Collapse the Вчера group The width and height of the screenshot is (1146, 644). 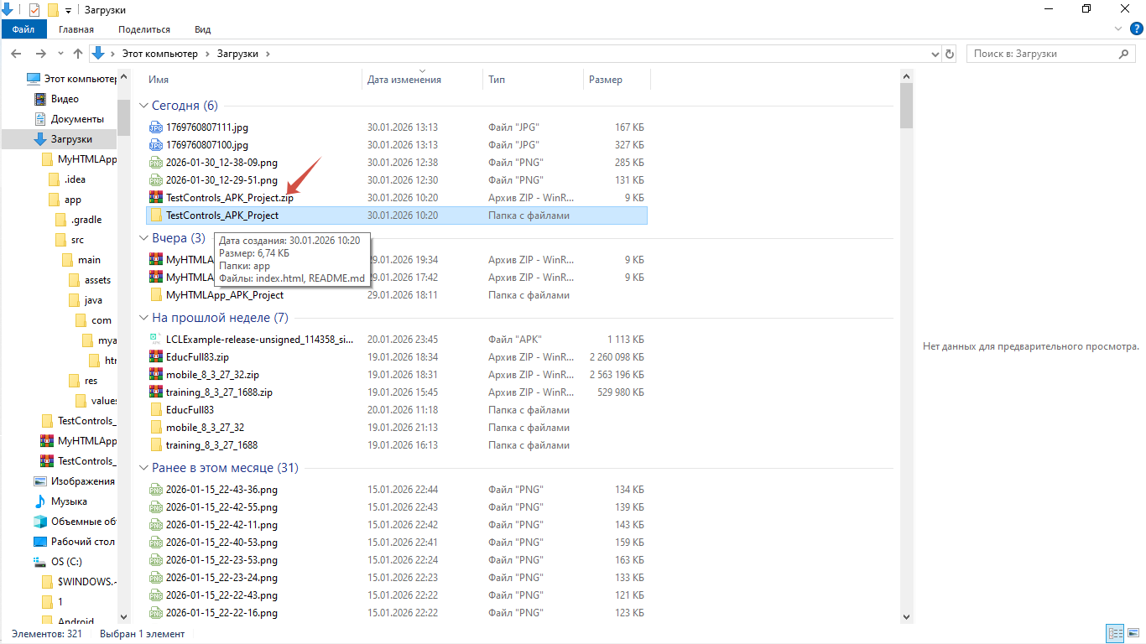[x=143, y=238]
